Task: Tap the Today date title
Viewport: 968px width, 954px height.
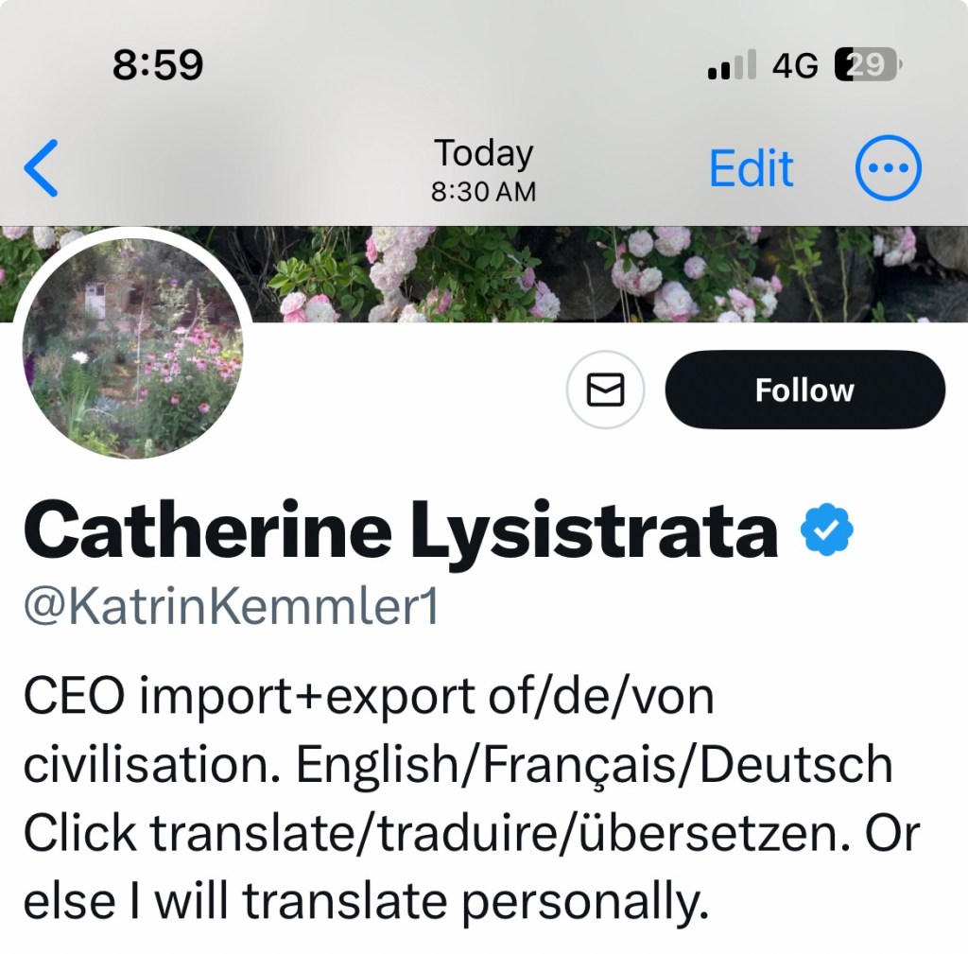Action: point(483,153)
